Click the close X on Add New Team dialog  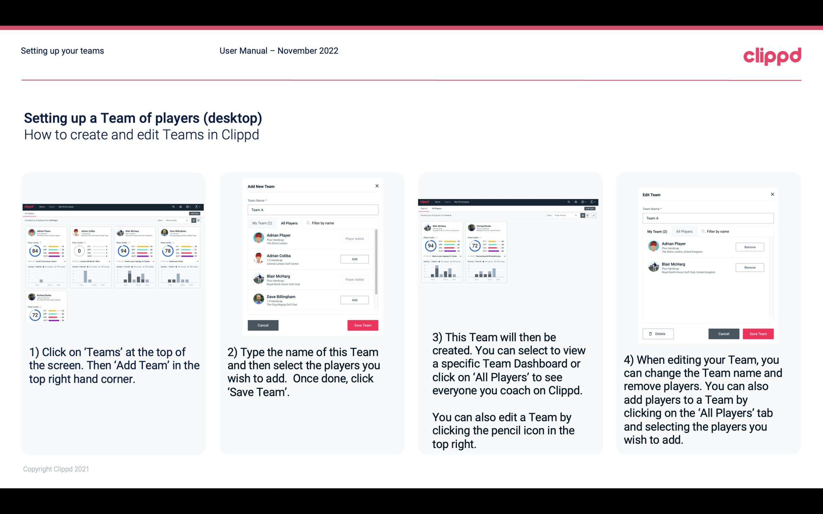click(377, 185)
